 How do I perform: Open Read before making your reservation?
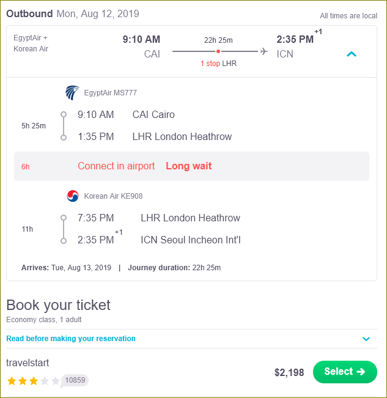coord(71,339)
